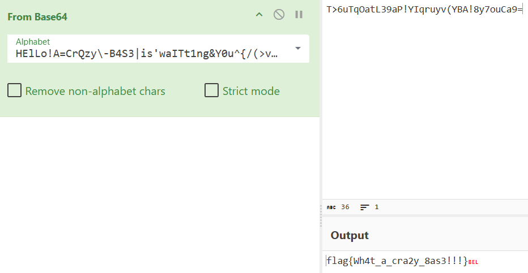Screen dimensions: 528x273
Task: Select the Output panel heading
Action: tap(350, 235)
